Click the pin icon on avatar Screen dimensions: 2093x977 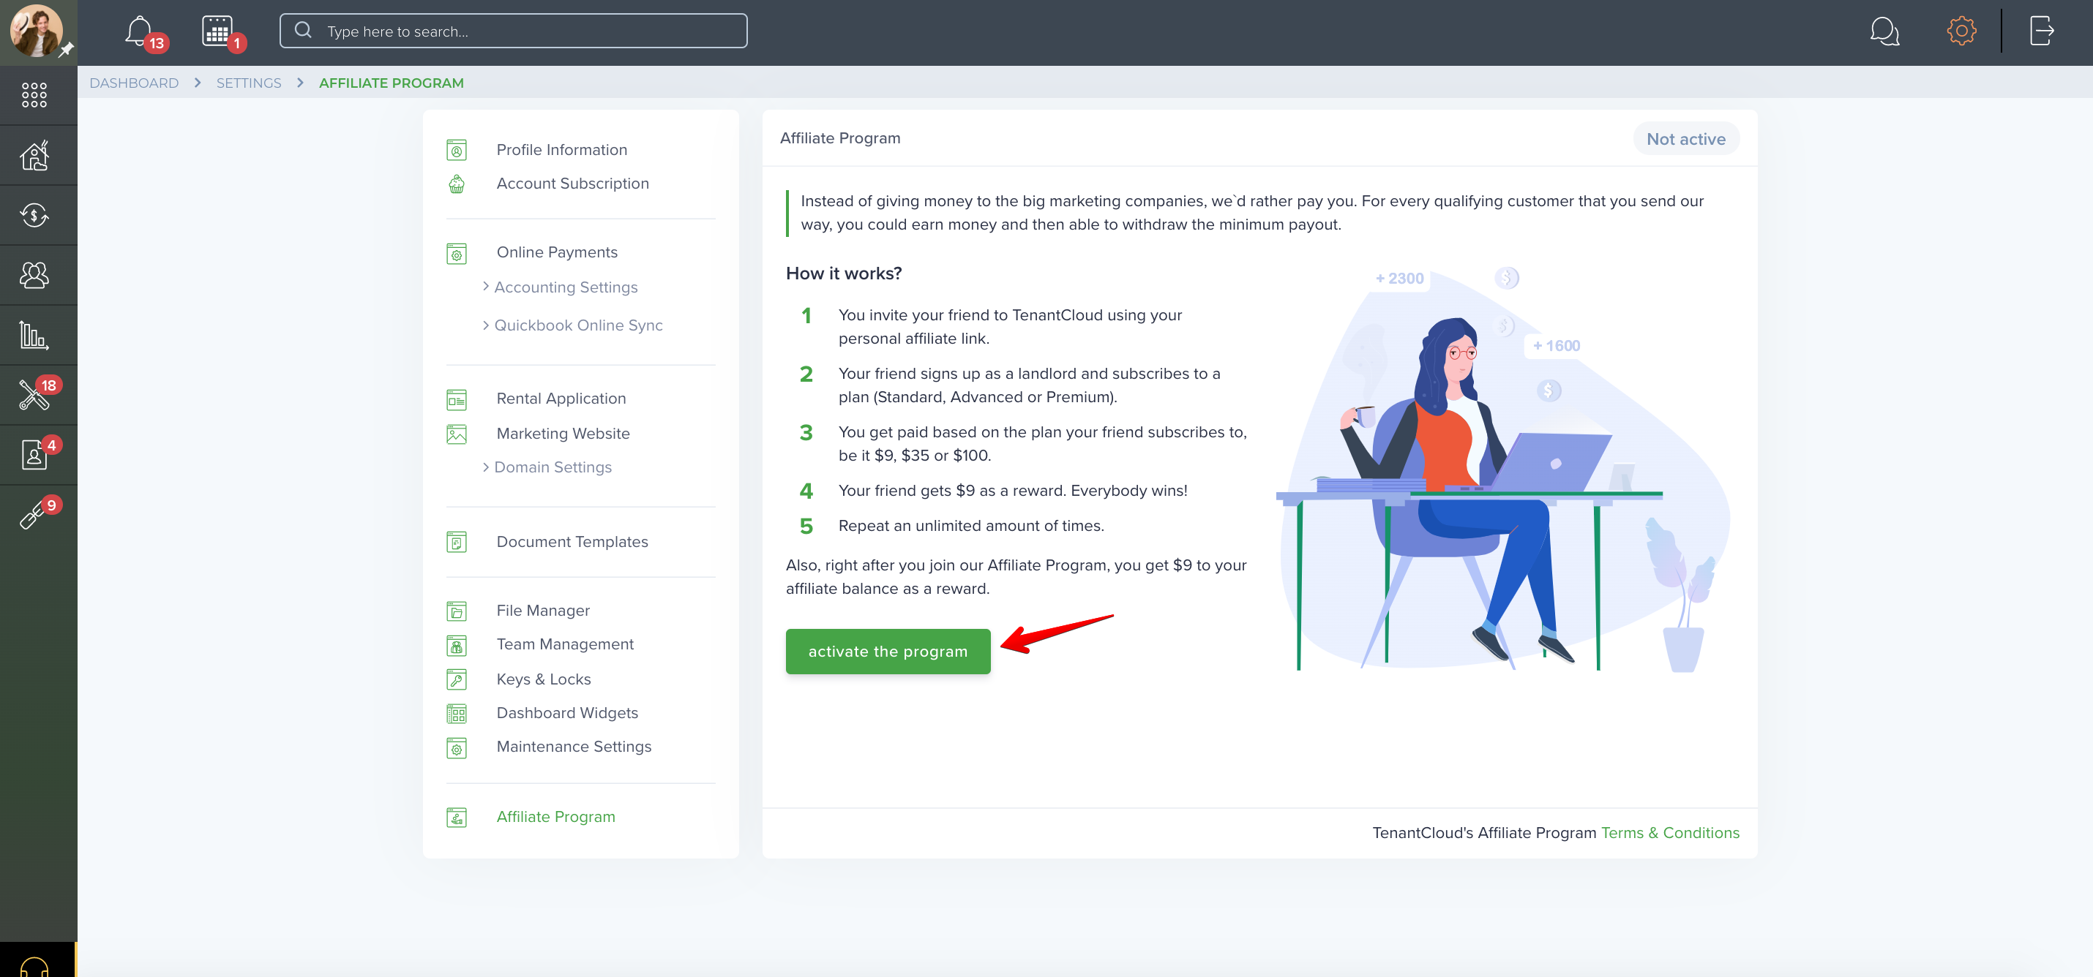(x=67, y=50)
